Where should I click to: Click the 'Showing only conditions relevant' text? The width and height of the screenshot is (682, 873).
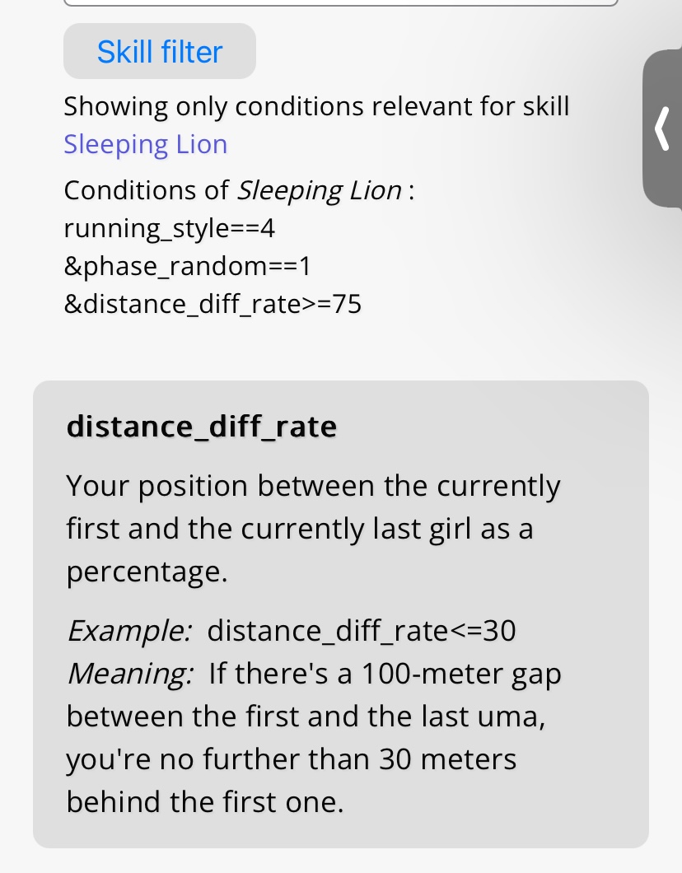pos(316,106)
